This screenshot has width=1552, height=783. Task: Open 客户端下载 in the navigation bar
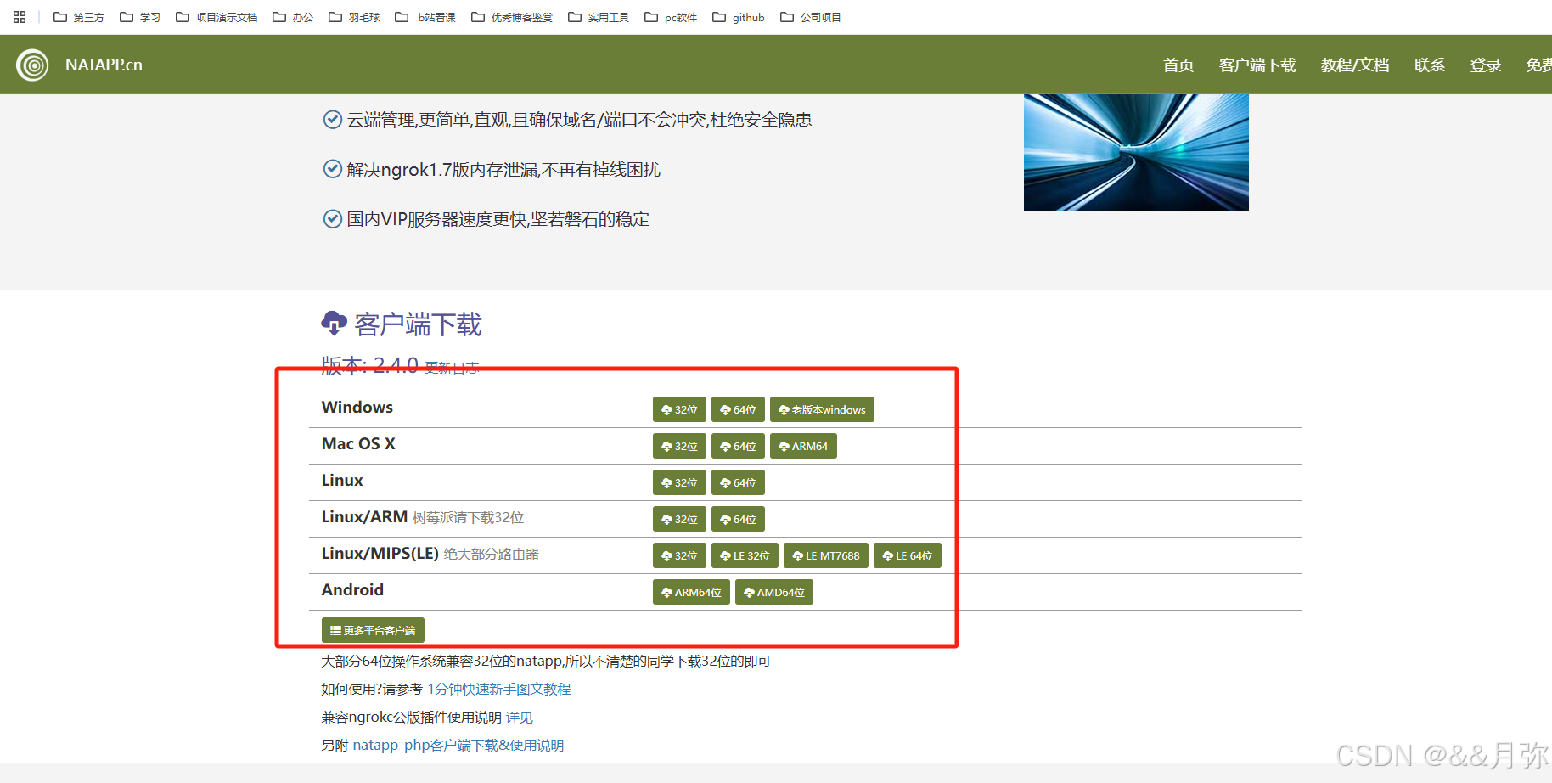click(1257, 65)
